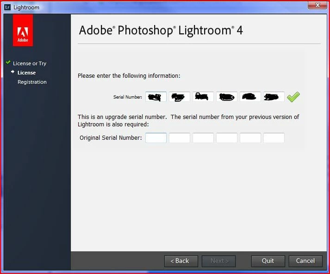Click the Quit button
330x274 pixels.
[x=268, y=261]
